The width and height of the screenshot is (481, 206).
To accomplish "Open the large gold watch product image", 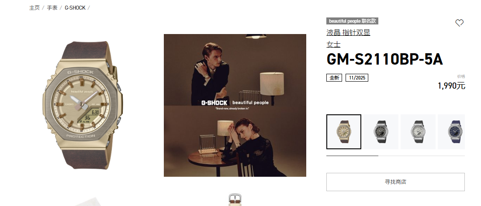I will [83, 105].
